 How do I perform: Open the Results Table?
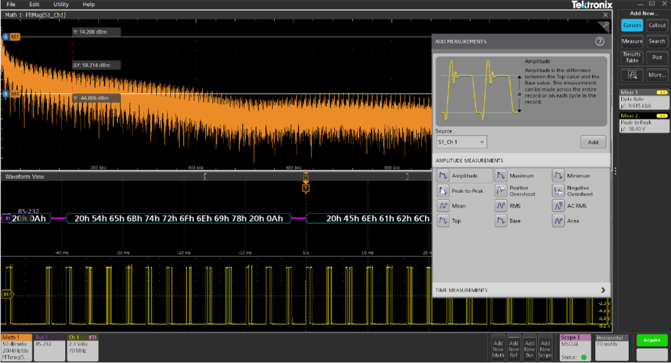pyautogui.click(x=632, y=57)
